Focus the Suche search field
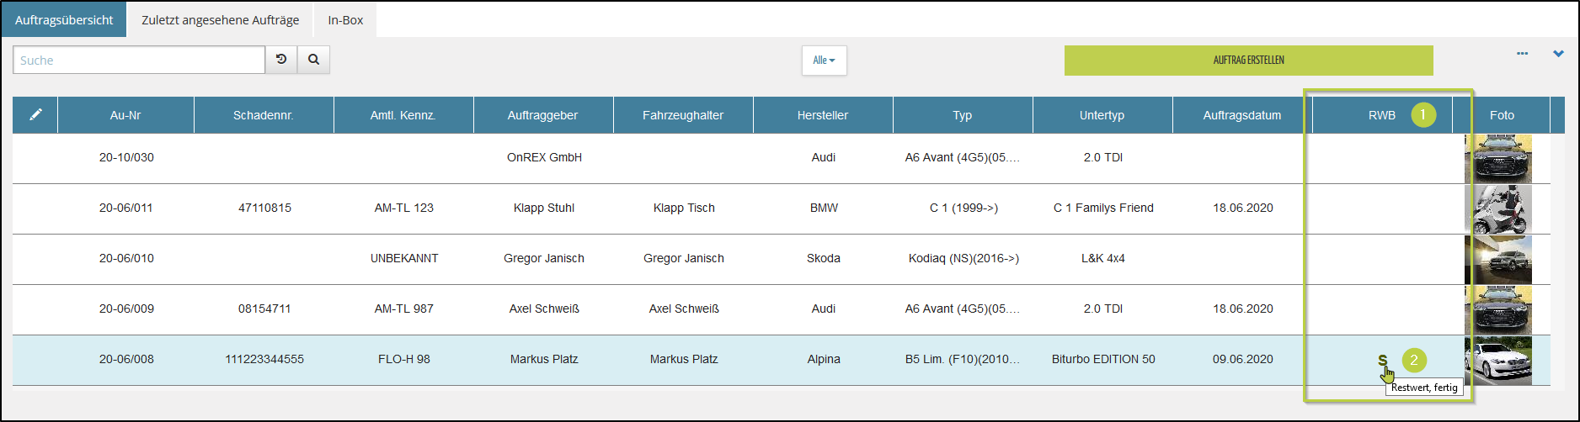 [139, 61]
